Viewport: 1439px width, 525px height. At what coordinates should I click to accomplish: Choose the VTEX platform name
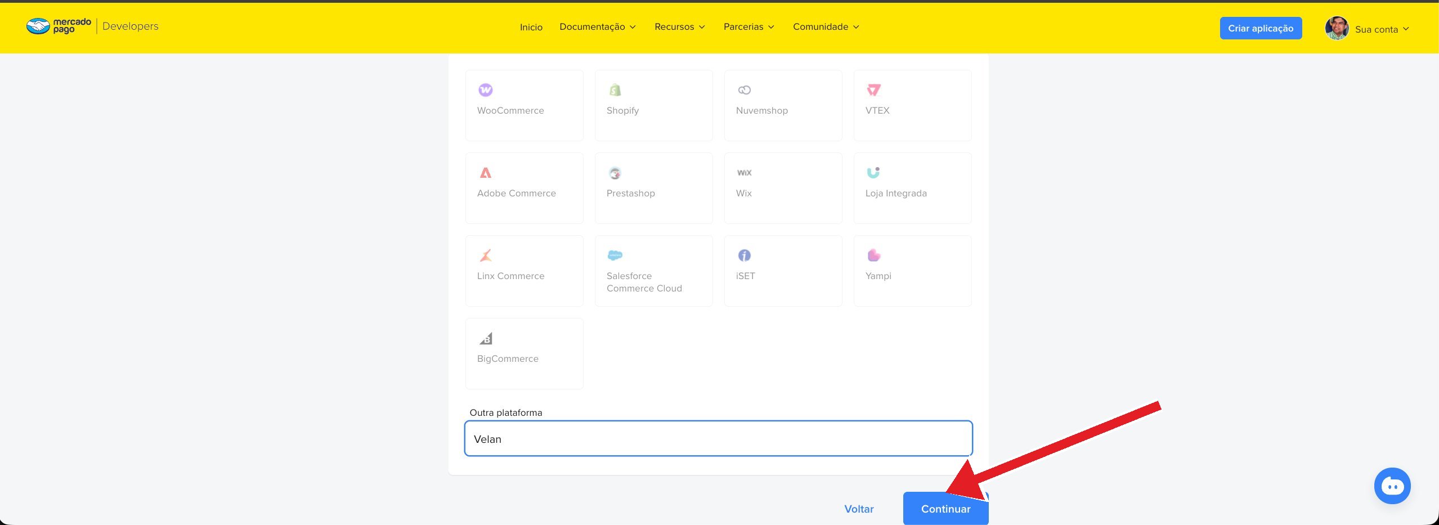(877, 110)
